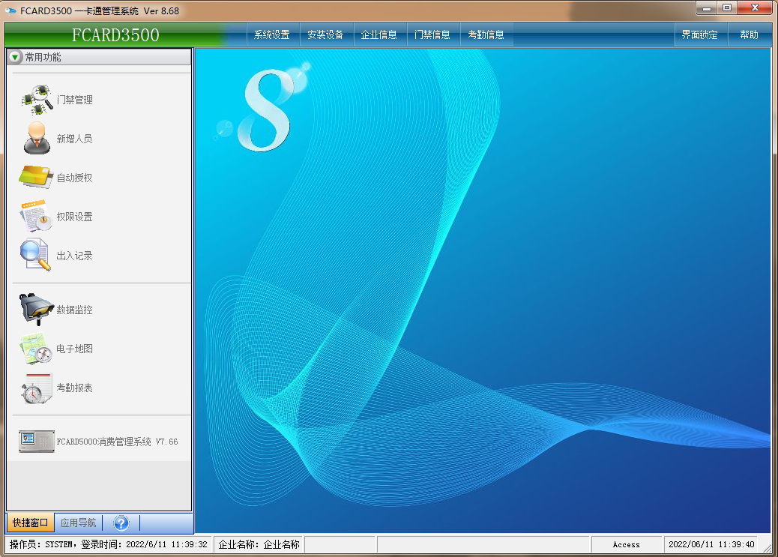Open 数据监控 camera icon
The width and height of the screenshot is (778, 557).
coord(36,310)
